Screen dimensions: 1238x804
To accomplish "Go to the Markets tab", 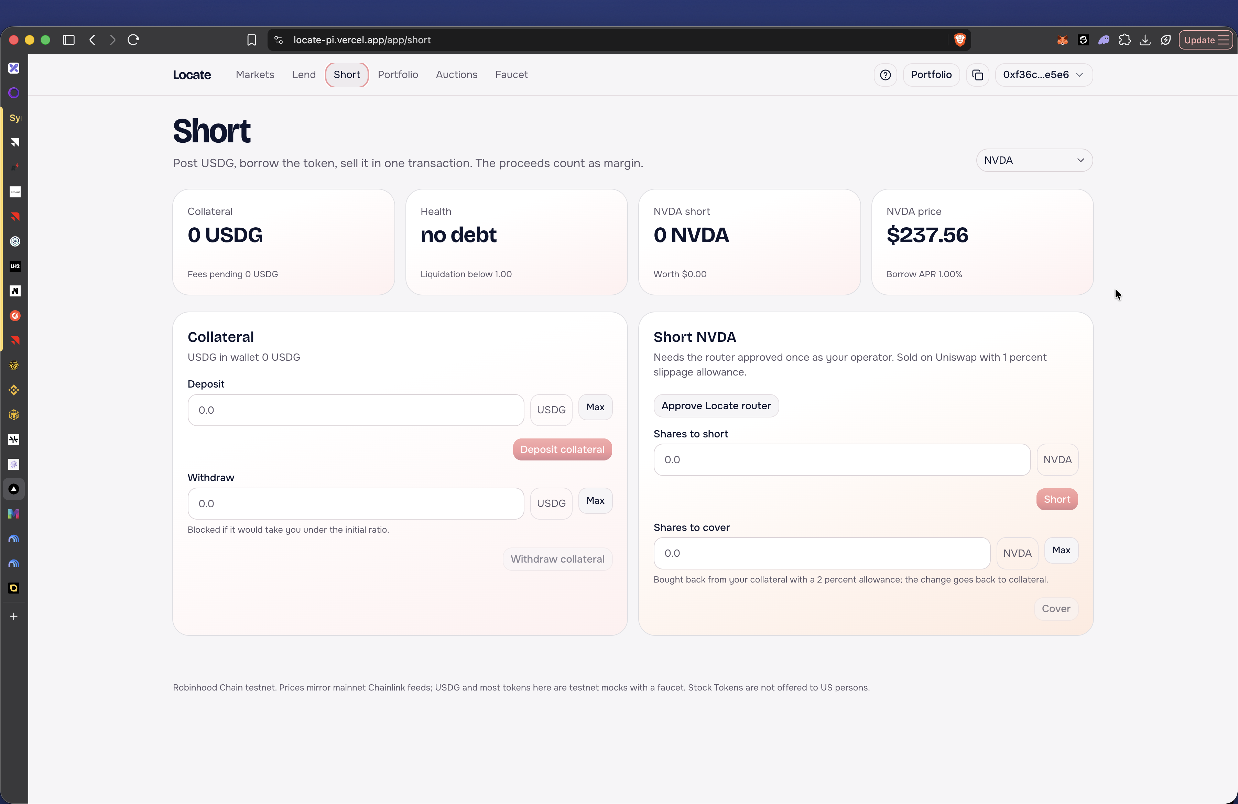I will 255,75.
